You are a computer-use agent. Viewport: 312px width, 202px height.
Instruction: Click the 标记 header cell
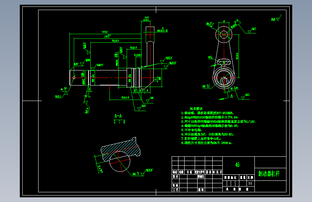coord(175,172)
